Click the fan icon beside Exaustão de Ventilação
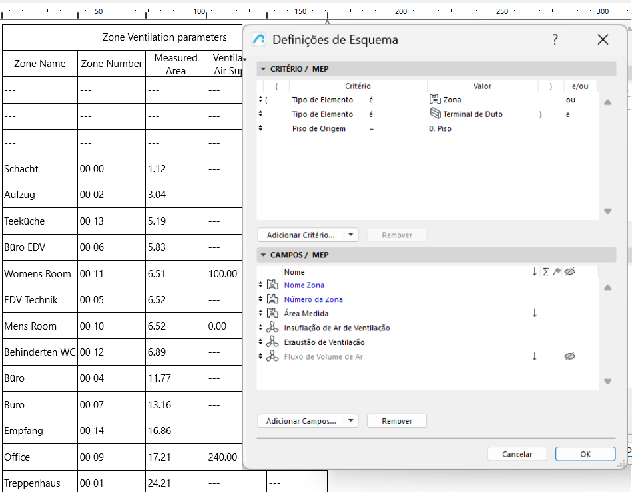The width and height of the screenshot is (632, 492). click(272, 342)
